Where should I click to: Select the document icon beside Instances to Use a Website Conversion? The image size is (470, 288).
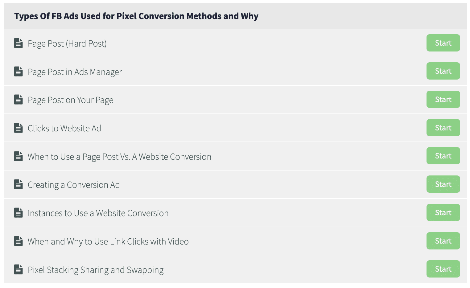click(x=19, y=213)
